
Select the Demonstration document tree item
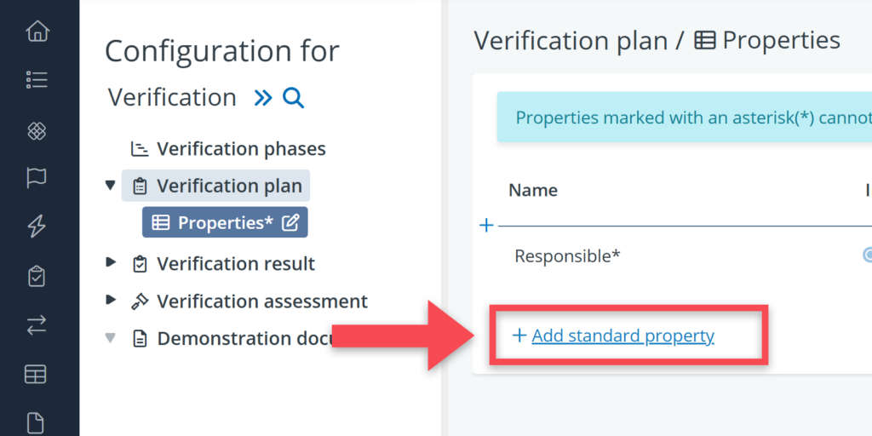[243, 339]
